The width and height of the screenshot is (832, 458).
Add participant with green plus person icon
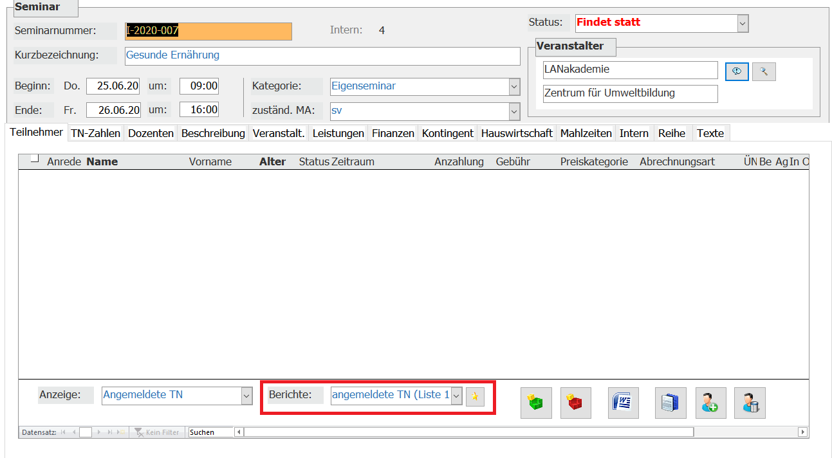[x=710, y=403]
